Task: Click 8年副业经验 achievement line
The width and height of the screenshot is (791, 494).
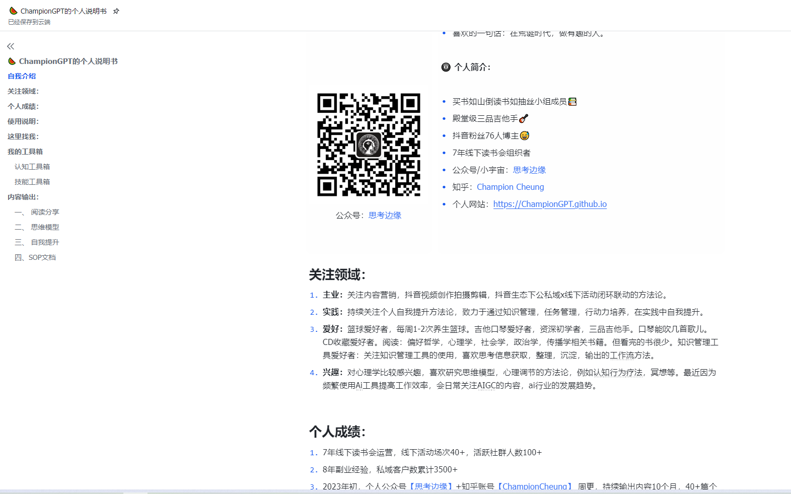Action: (x=390, y=469)
